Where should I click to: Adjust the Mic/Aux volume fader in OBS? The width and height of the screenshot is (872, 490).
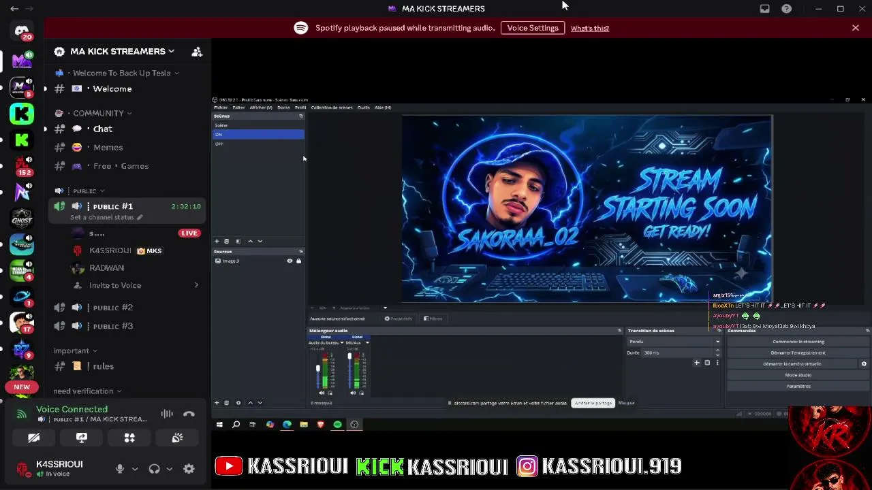click(x=349, y=357)
